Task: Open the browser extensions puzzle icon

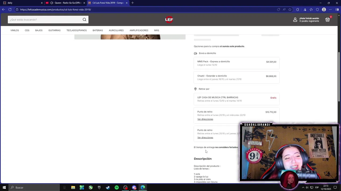Action: tap(298, 10)
